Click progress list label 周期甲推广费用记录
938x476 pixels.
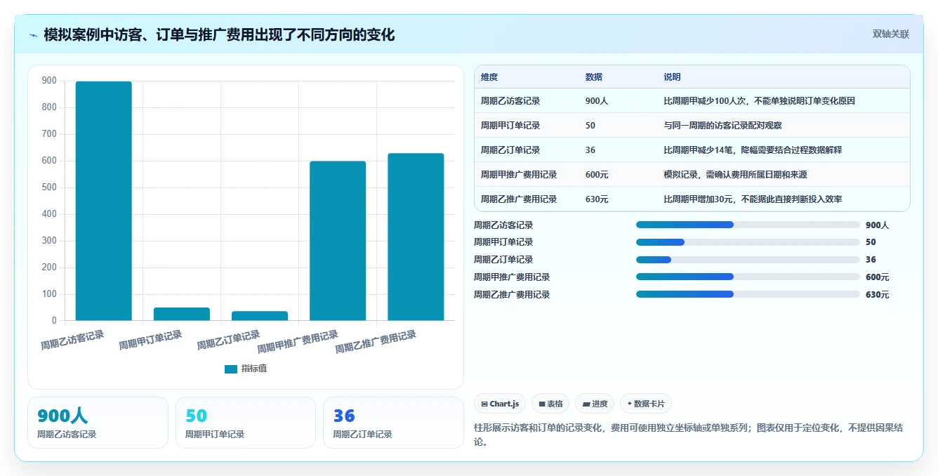point(512,277)
